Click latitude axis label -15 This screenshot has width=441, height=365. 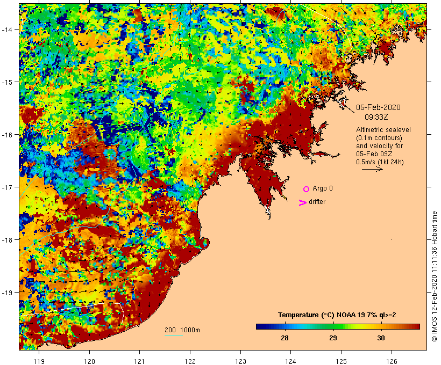pos(7,82)
